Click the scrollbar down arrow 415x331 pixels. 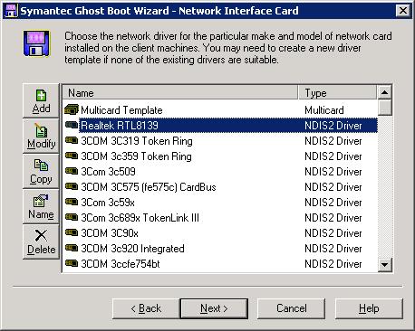pyautogui.click(x=384, y=265)
